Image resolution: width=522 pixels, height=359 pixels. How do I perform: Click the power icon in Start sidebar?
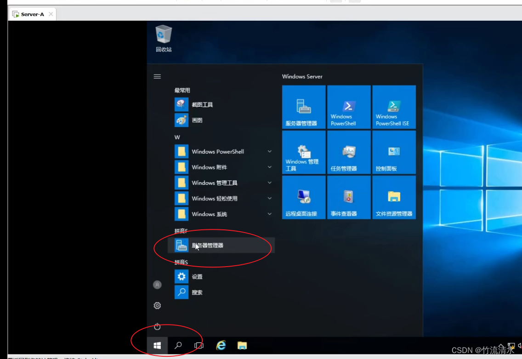tap(157, 327)
